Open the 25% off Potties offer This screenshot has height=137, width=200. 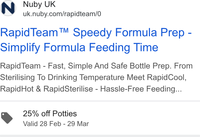click(x=50, y=113)
